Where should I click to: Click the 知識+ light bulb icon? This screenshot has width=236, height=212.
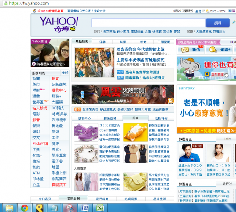213,49
